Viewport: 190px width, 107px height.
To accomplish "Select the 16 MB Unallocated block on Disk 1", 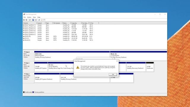I will tap(150, 67).
